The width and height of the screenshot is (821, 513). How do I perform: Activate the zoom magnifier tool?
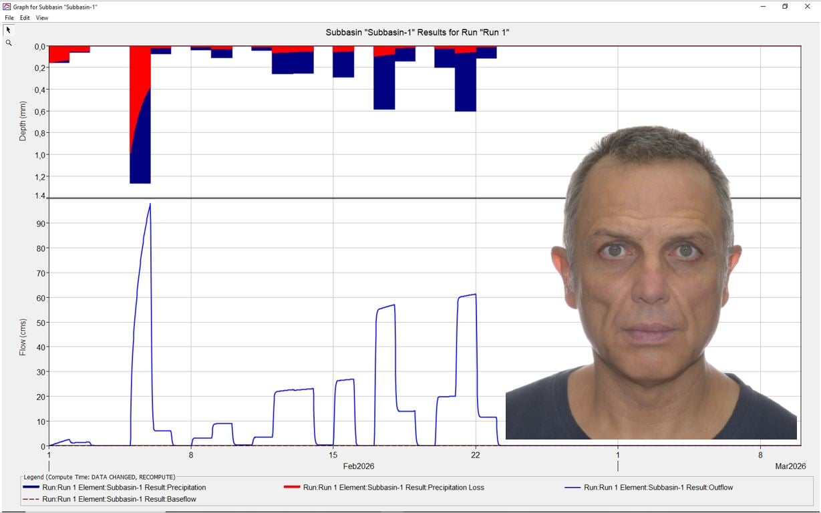[x=9, y=43]
